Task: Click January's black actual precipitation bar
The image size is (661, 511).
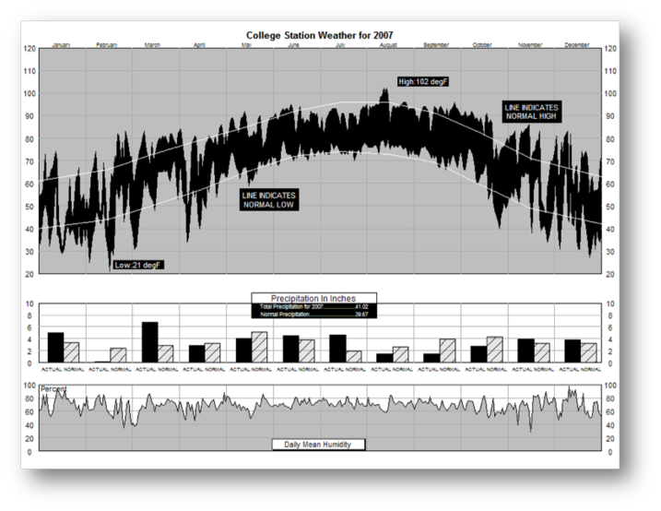Action: click(55, 348)
